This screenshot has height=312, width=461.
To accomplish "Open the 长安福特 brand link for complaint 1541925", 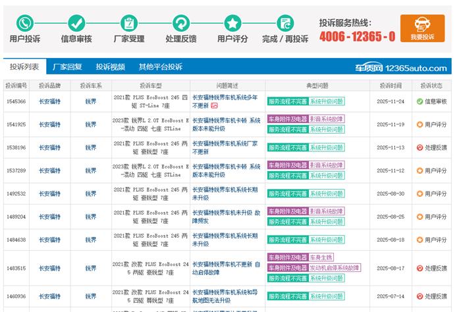I will tap(49, 124).
